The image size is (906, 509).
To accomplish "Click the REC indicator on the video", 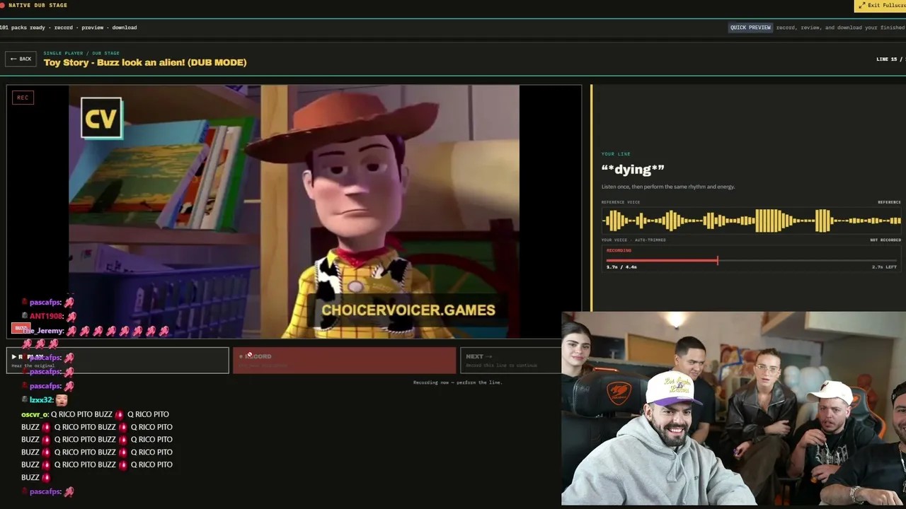I will [x=23, y=98].
